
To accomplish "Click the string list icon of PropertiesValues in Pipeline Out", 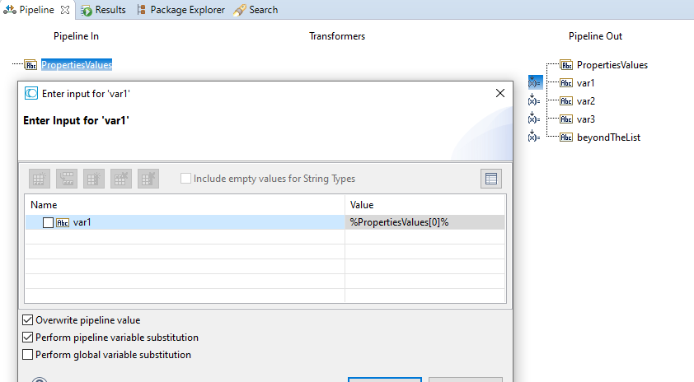I will pyautogui.click(x=566, y=65).
